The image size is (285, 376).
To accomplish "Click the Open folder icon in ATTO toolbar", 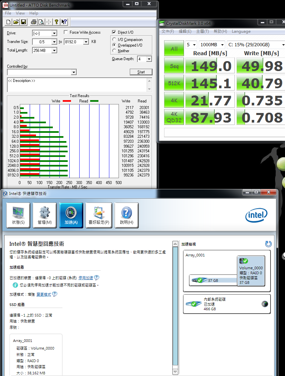I will [16, 22].
